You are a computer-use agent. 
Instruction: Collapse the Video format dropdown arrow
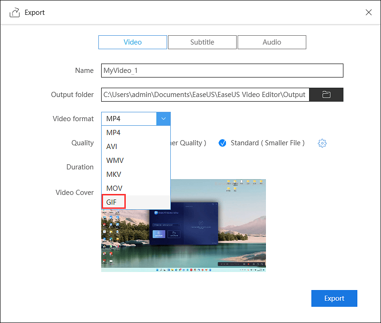pos(163,119)
